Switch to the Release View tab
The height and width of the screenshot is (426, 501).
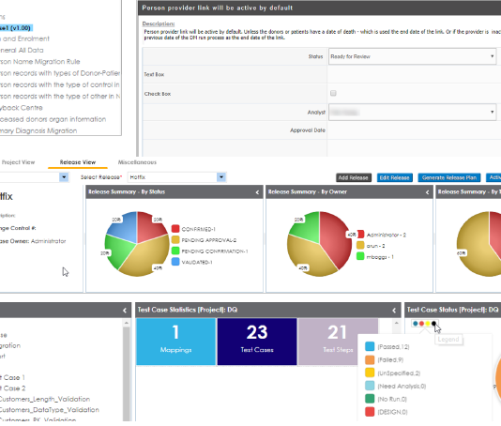(78, 162)
